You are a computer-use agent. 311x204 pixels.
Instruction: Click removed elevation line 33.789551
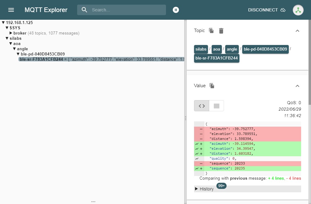[247, 134]
